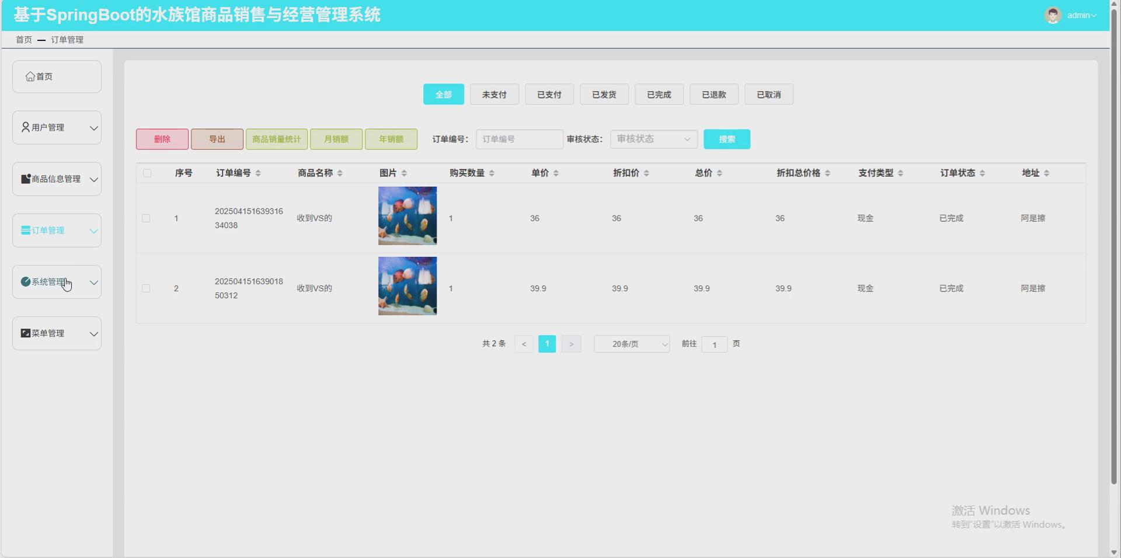Image resolution: width=1121 pixels, height=558 pixels.
Task: Click order number 20250415163901850312
Action: coord(249,288)
